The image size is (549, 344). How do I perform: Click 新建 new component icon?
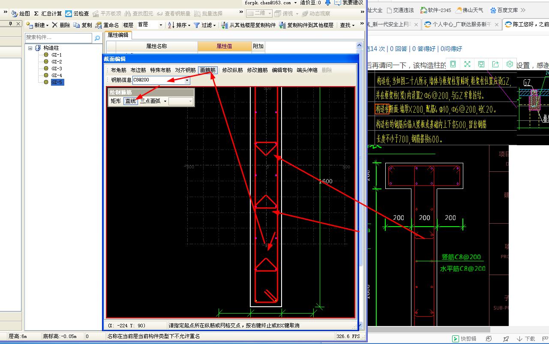29,25
